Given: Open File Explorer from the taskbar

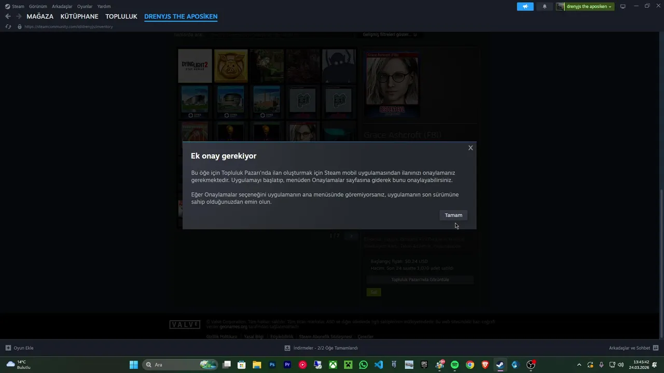Looking at the screenshot, I should [x=257, y=365].
